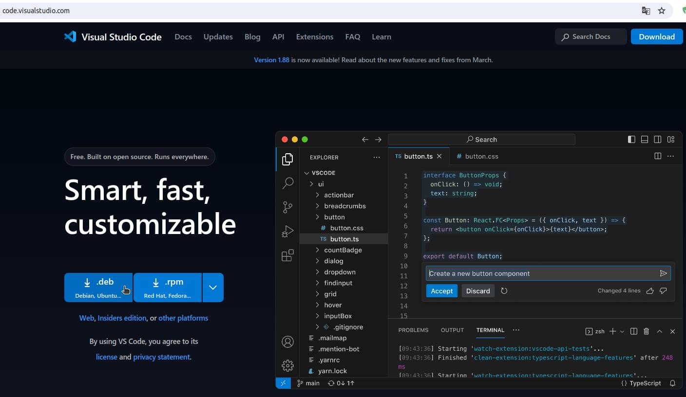Click the Visual Studio Code logo icon
The image size is (686, 397).
70,36
